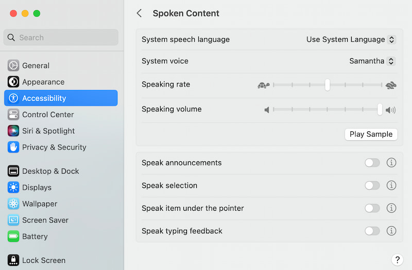Click the Desktop & Dock icon

click(13, 171)
